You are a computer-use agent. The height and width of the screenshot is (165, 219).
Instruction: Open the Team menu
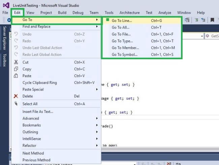click(x=94, y=12)
